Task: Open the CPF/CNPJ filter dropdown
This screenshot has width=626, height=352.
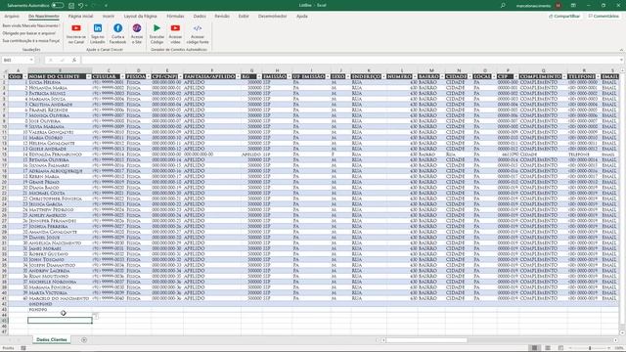Action: 180,76
